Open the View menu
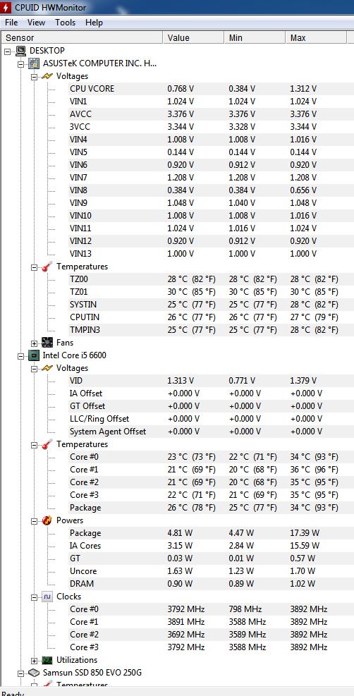Image resolution: width=354 pixels, height=696 pixels. pyautogui.click(x=36, y=22)
